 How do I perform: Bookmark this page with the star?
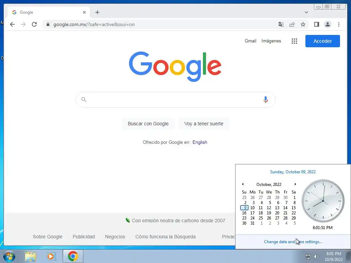303,24
